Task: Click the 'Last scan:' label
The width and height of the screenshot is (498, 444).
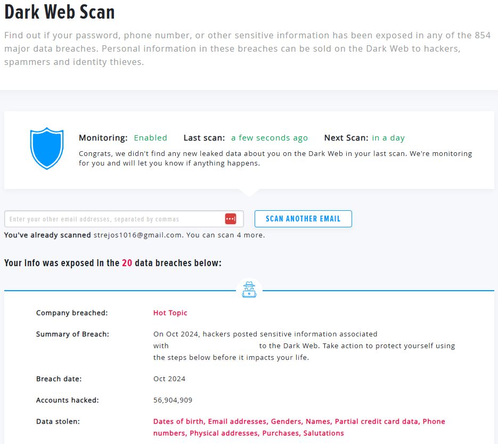Action: point(204,138)
